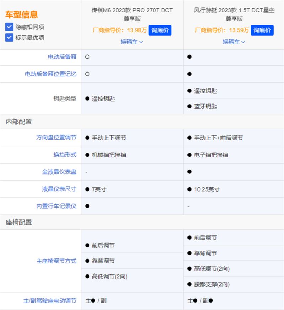The width and height of the screenshot is (284, 310).
Task: Click the 蓝牙钥匙 cell
Action: [x=234, y=106]
